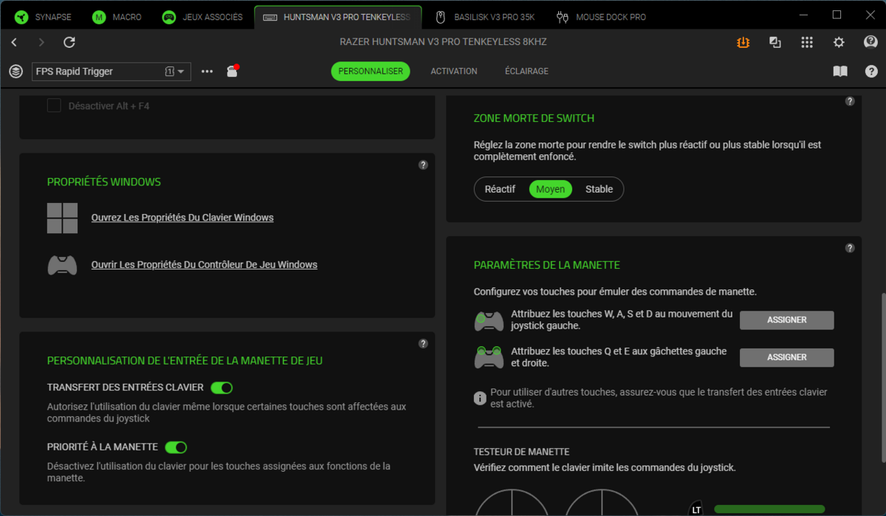Click the LT trigger badge
886x516 pixels.
696,509
